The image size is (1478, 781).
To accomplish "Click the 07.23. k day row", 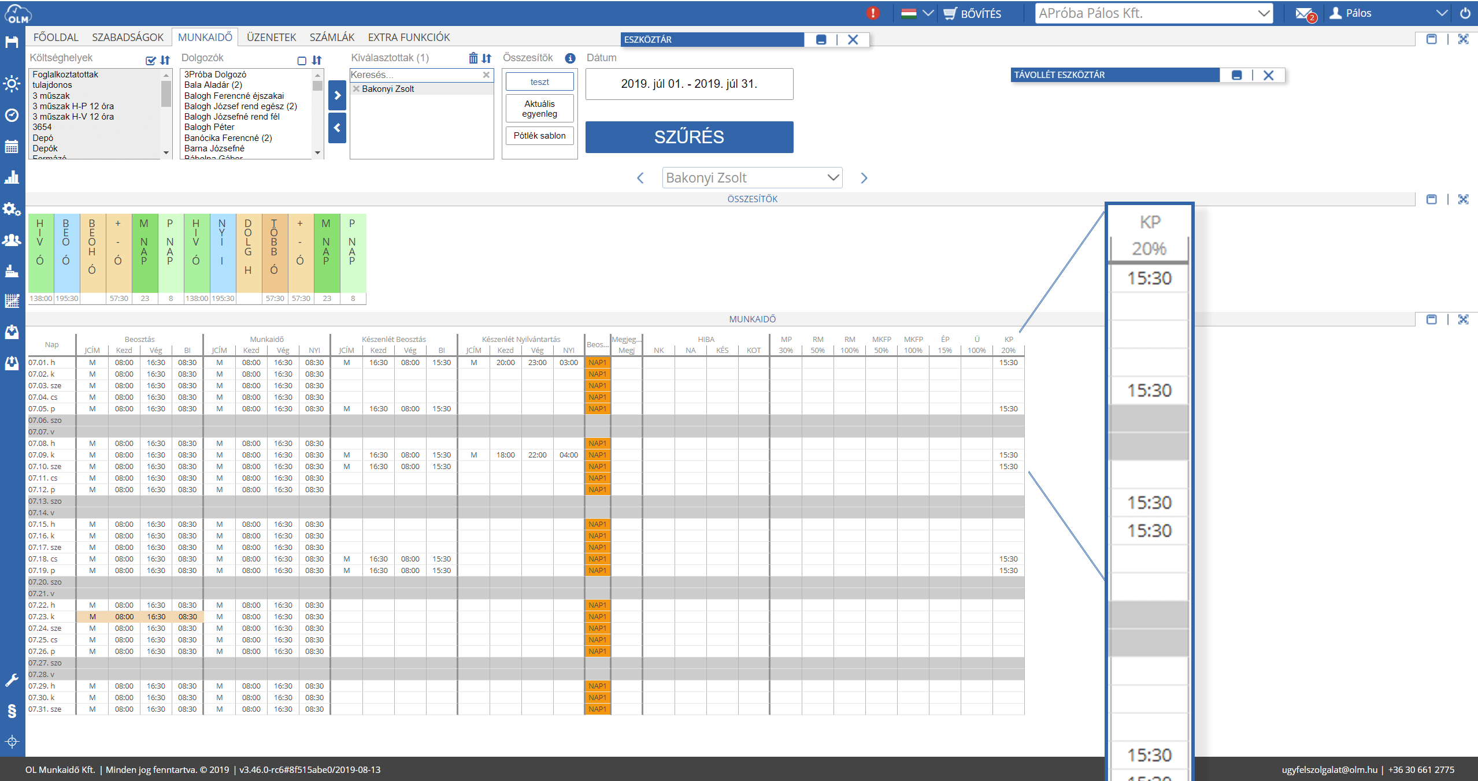I will (x=526, y=617).
